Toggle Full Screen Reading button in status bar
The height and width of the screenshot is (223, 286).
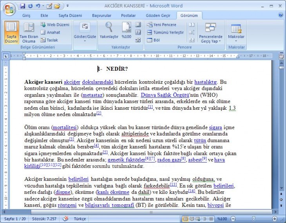pyautogui.click(x=192, y=219)
